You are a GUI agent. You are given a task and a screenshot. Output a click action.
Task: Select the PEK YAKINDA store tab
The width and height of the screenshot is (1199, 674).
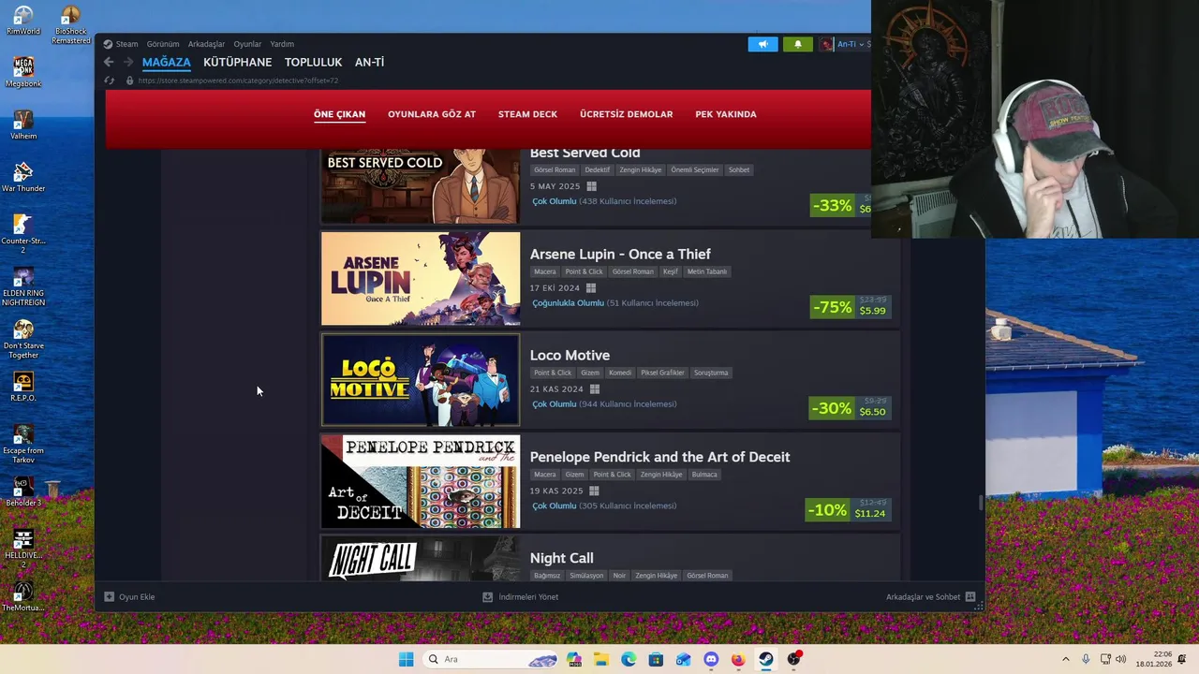pos(726,114)
